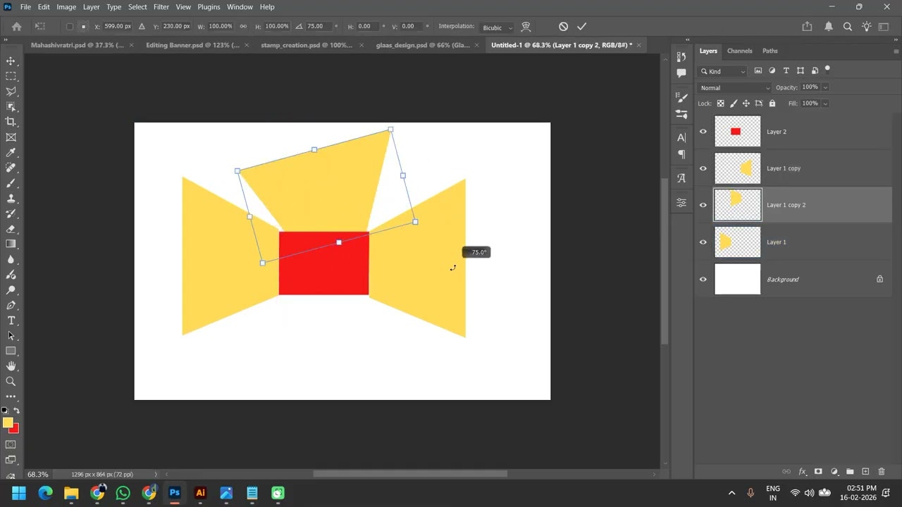Hide Layer 1 visibility eye

[703, 242]
